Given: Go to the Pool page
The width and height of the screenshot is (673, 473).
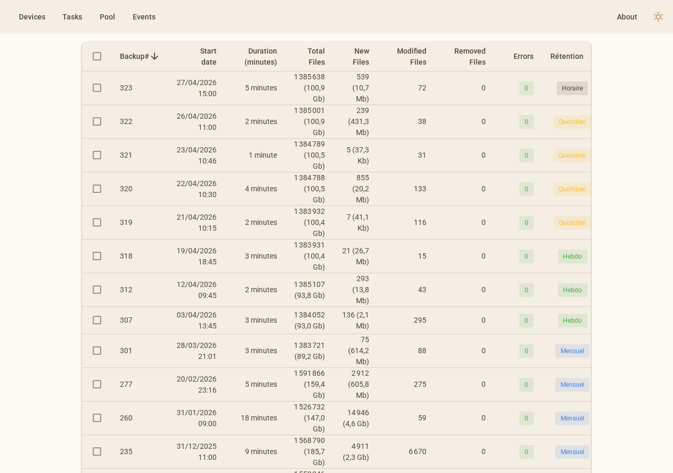Looking at the screenshot, I should [x=107, y=17].
